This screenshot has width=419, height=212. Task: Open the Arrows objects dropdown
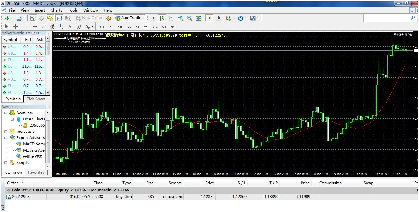click(92, 26)
